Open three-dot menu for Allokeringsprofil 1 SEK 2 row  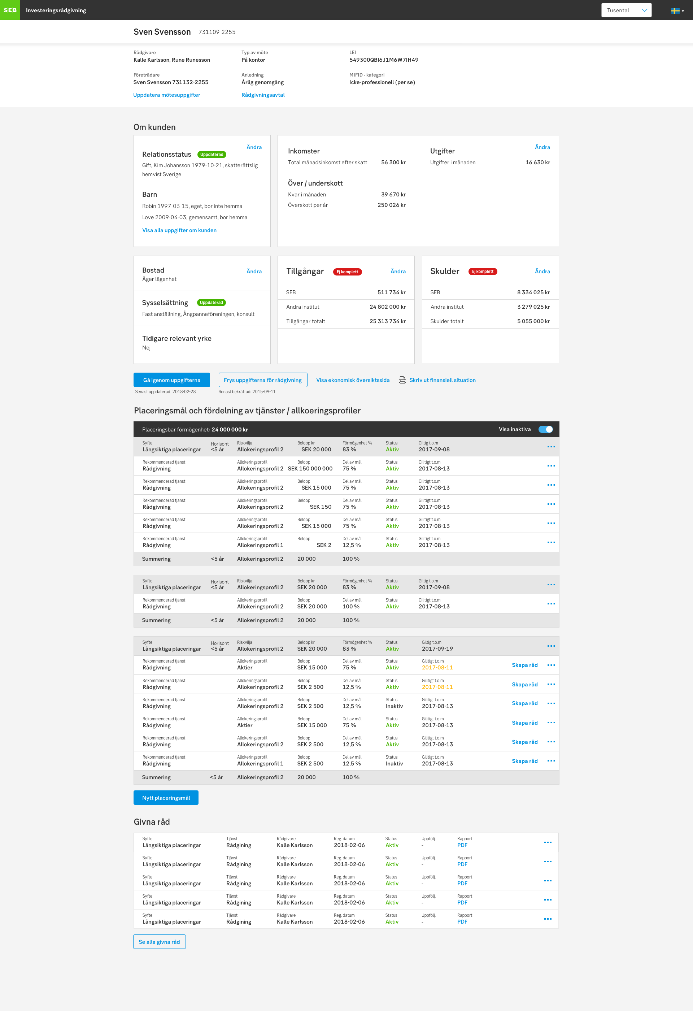coord(551,542)
